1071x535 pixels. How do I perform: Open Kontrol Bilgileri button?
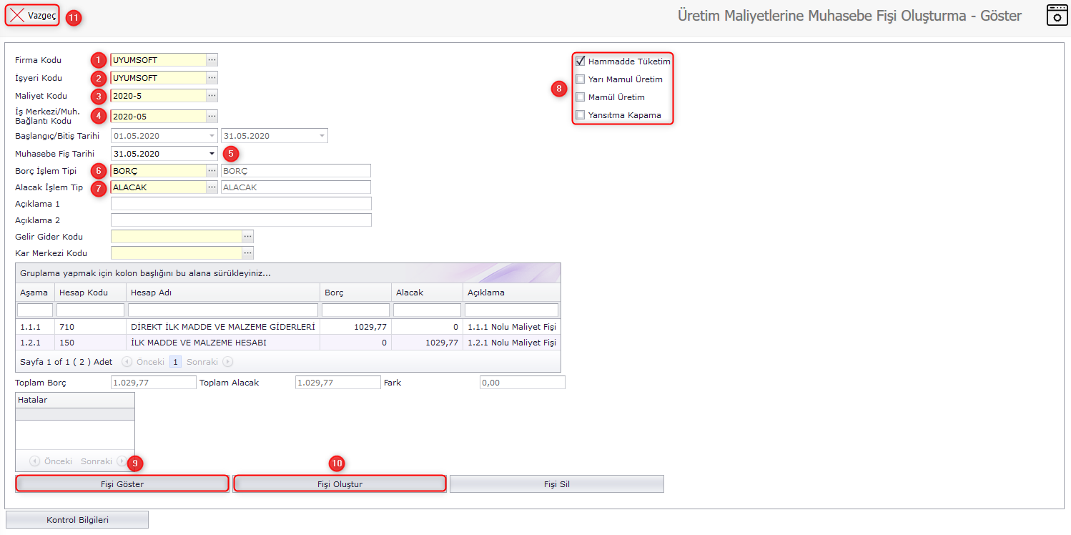[x=77, y=520]
